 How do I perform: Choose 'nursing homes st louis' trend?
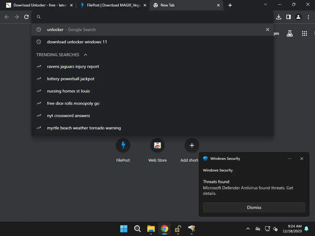pos(153,91)
